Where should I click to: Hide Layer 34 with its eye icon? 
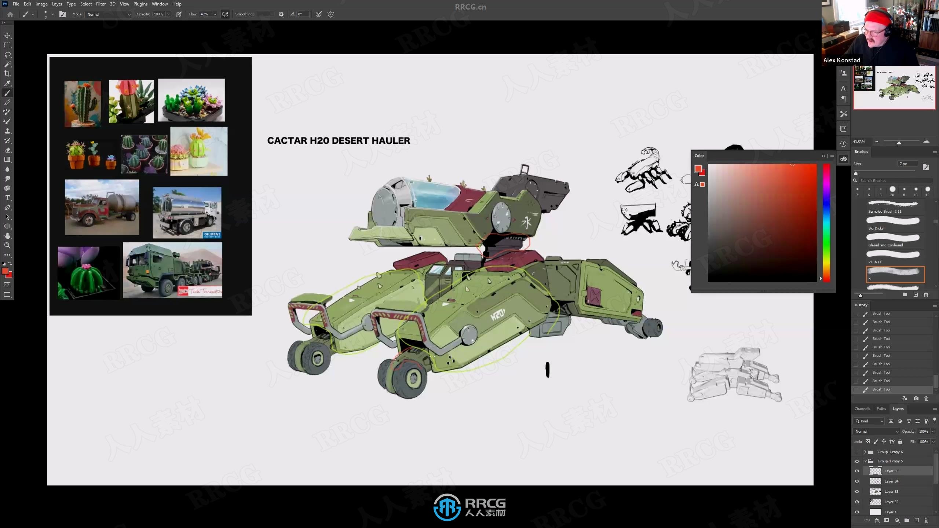[857, 481]
